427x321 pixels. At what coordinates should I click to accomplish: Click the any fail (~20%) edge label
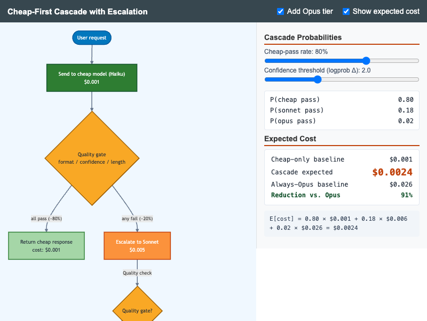click(x=137, y=219)
